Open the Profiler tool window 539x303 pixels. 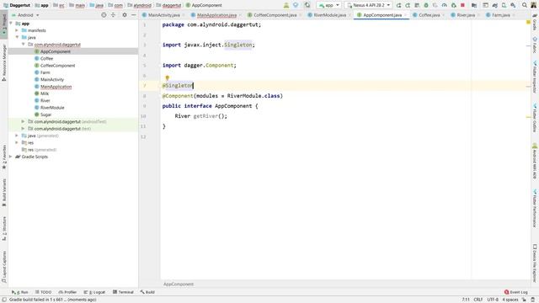click(67, 292)
